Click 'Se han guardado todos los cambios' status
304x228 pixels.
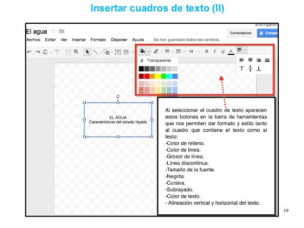click(x=187, y=40)
